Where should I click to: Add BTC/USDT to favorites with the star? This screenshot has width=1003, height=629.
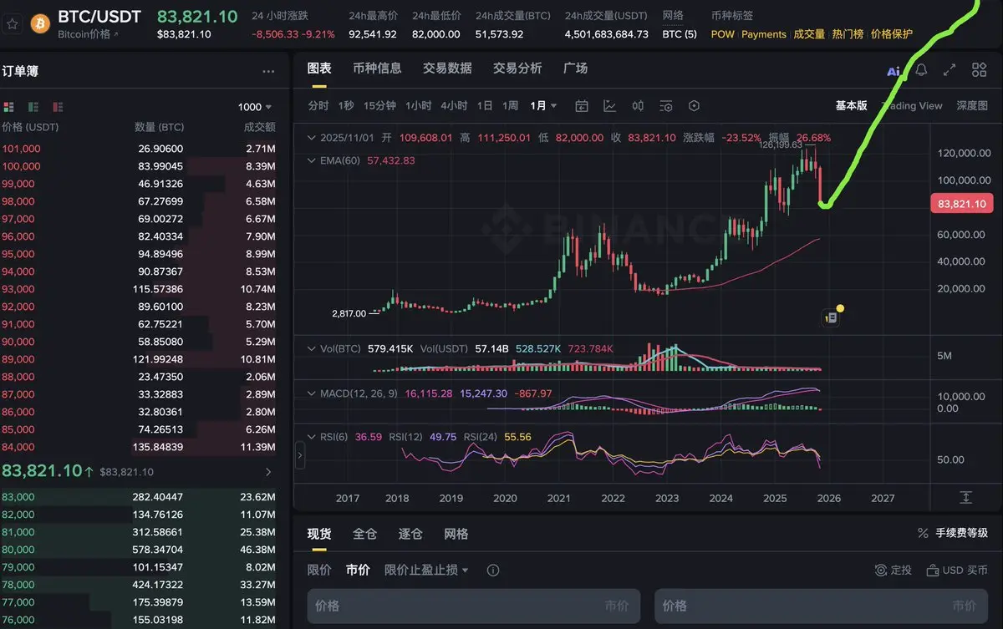(13, 23)
